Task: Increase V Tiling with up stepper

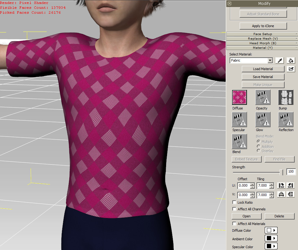Action: (272, 194)
